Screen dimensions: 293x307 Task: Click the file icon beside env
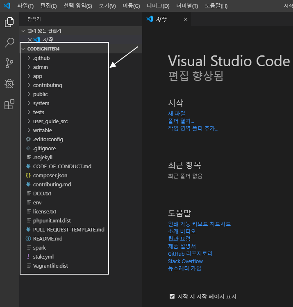(29, 202)
